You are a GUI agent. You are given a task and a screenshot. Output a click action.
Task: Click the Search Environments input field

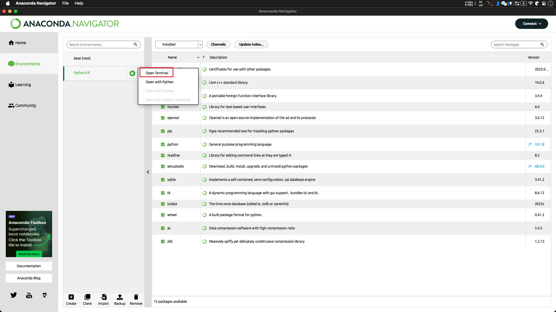pyautogui.click(x=101, y=44)
